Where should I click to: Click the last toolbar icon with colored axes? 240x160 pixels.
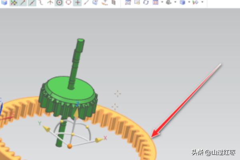196,2
